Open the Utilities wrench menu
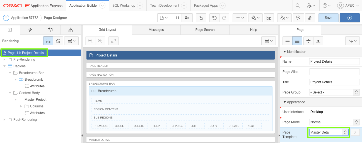 255,18
